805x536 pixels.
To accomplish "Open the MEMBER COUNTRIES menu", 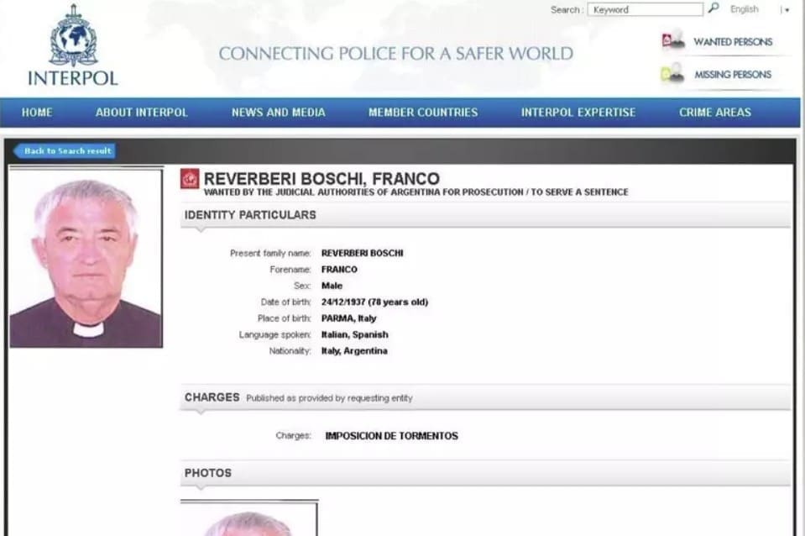I will click(x=423, y=113).
